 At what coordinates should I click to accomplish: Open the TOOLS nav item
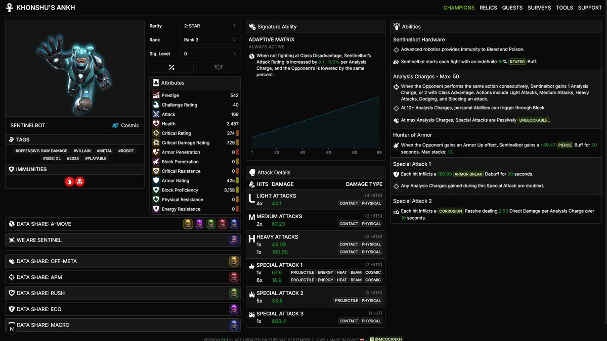coord(565,8)
